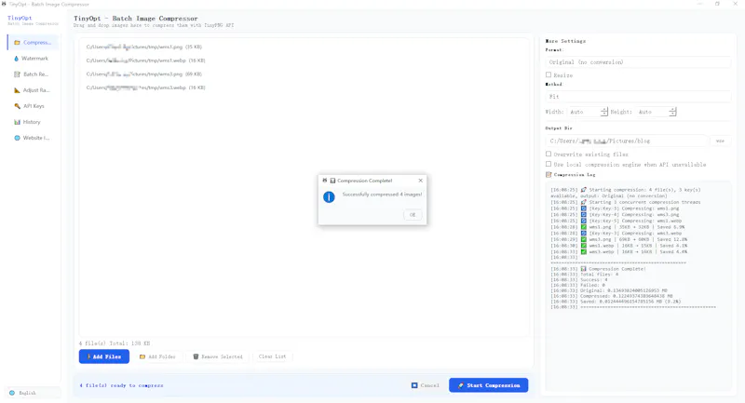This screenshot has width=745, height=403.
Task: Click the Height stepper arrows
Action: tap(672, 112)
